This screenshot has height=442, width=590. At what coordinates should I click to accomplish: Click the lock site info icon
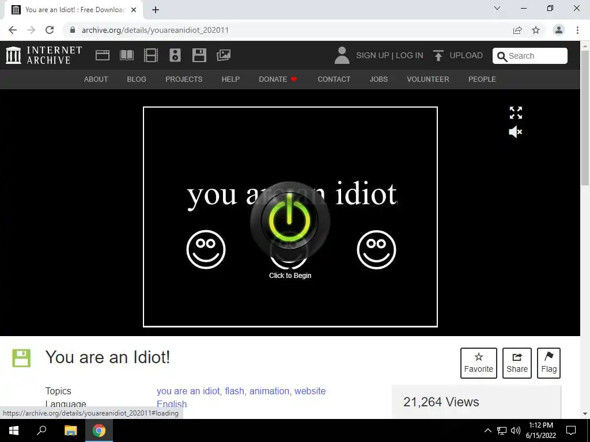pyautogui.click(x=73, y=30)
